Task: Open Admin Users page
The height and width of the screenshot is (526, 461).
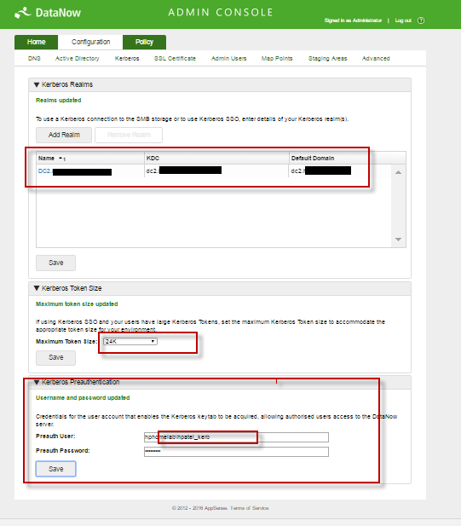Action: coord(228,58)
